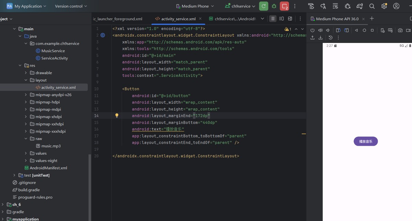
Task: Switch editor to Code-only view mode
Action: click(x=273, y=19)
